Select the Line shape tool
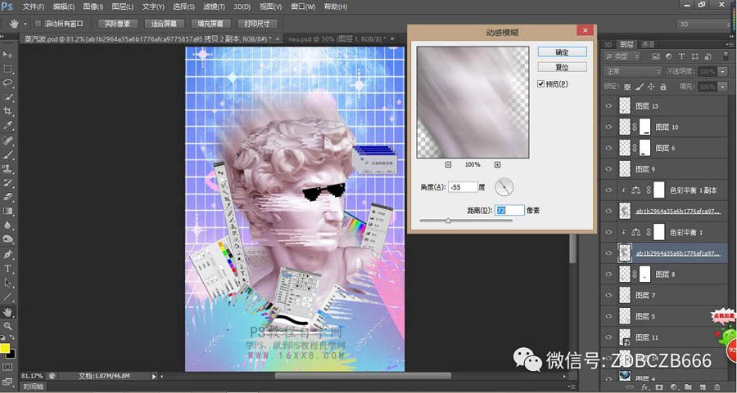Viewport: 737px width, 393px height. click(x=7, y=297)
